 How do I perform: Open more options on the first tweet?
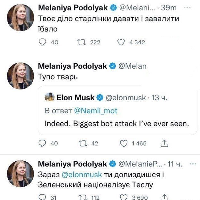193,6
